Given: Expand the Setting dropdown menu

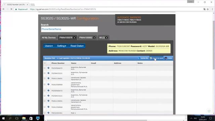Looking at the screenshot, I should pyautogui.click(x=61, y=46).
